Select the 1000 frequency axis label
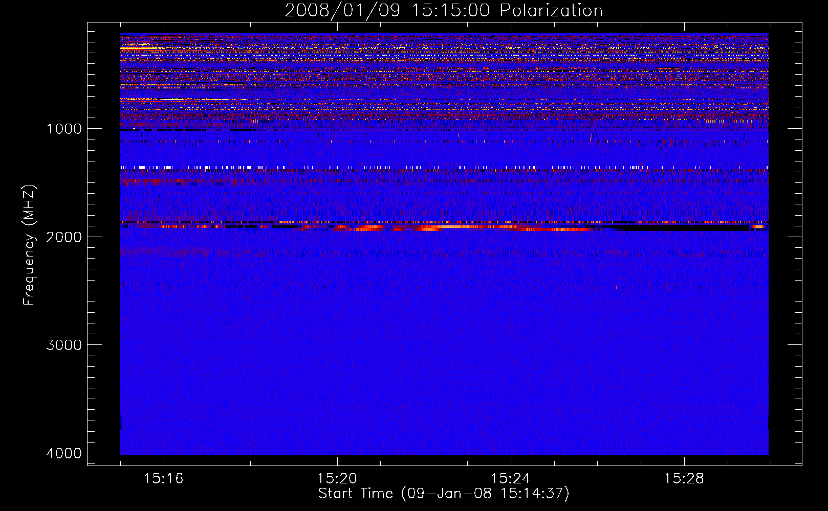This screenshot has width=828, height=511. [x=64, y=129]
